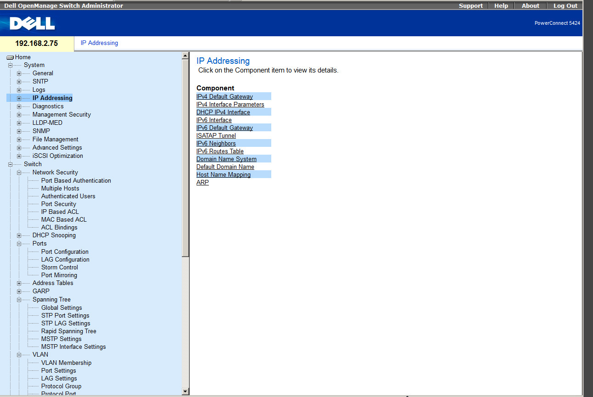593x397 pixels.
Task: Open the Help page from the top bar
Action: pyautogui.click(x=501, y=6)
